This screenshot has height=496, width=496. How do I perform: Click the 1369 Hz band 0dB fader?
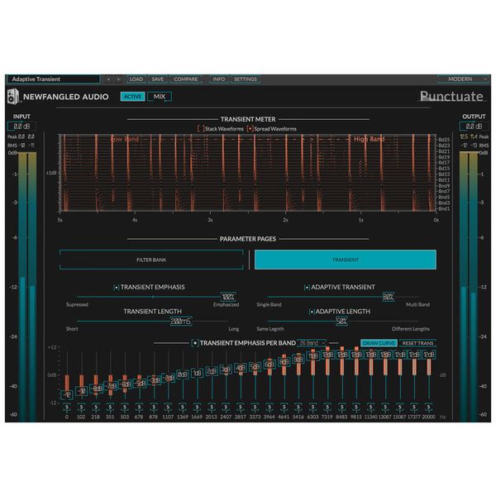183,374
